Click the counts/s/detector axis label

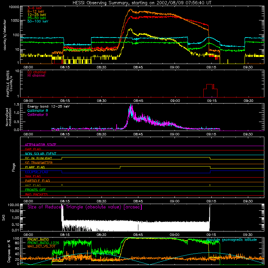pyautogui.click(x=5, y=35)
